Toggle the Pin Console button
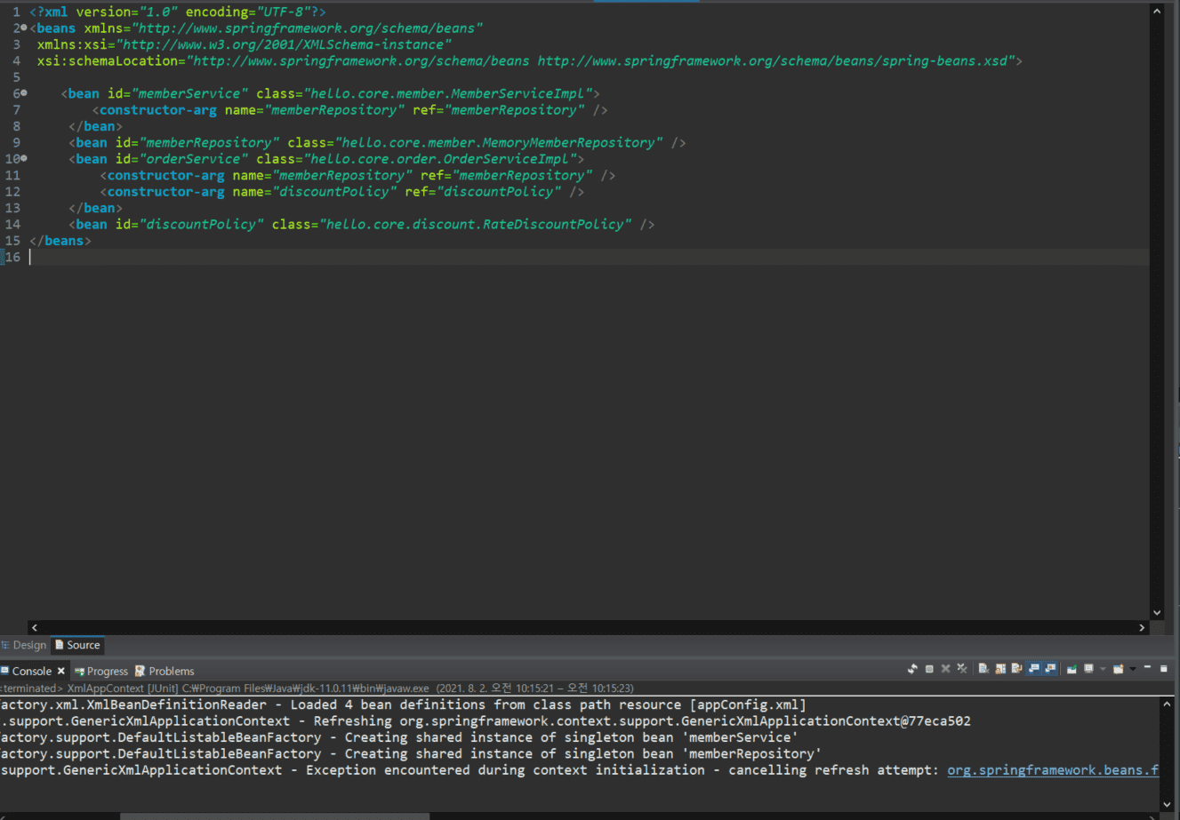 [x=1072, y=669]
